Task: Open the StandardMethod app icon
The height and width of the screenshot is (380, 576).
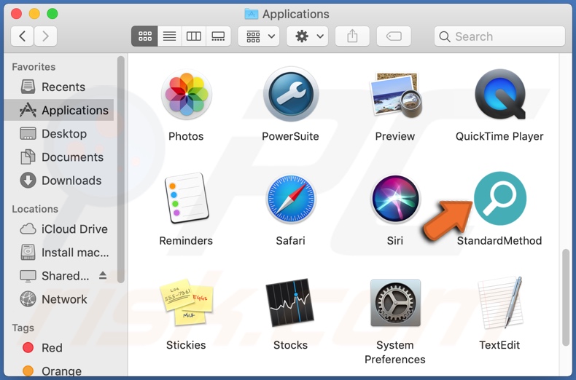Action: pyautogui.click(x=499, y=199)
